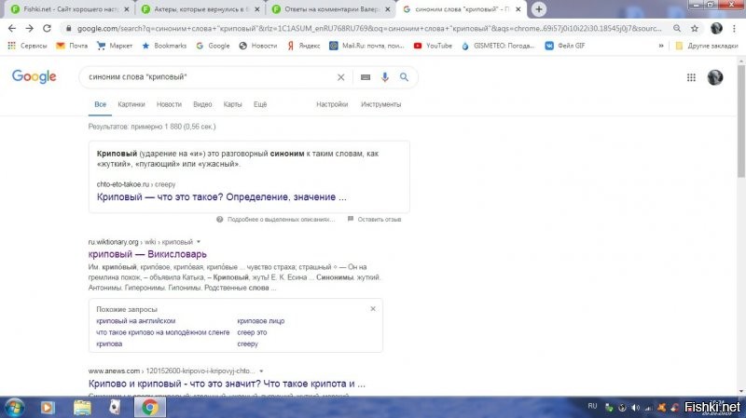Close the 'Ответы на комментарии' tab
Viewport: 746px width, 418px height.
[388, 9]
